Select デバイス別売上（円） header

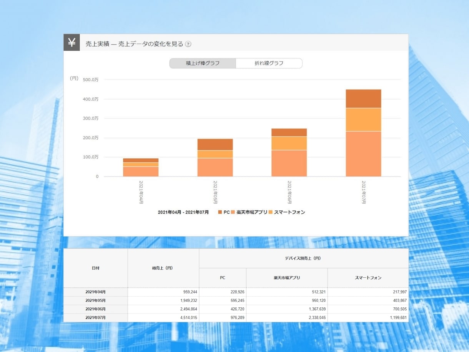[x=304, y=258]
